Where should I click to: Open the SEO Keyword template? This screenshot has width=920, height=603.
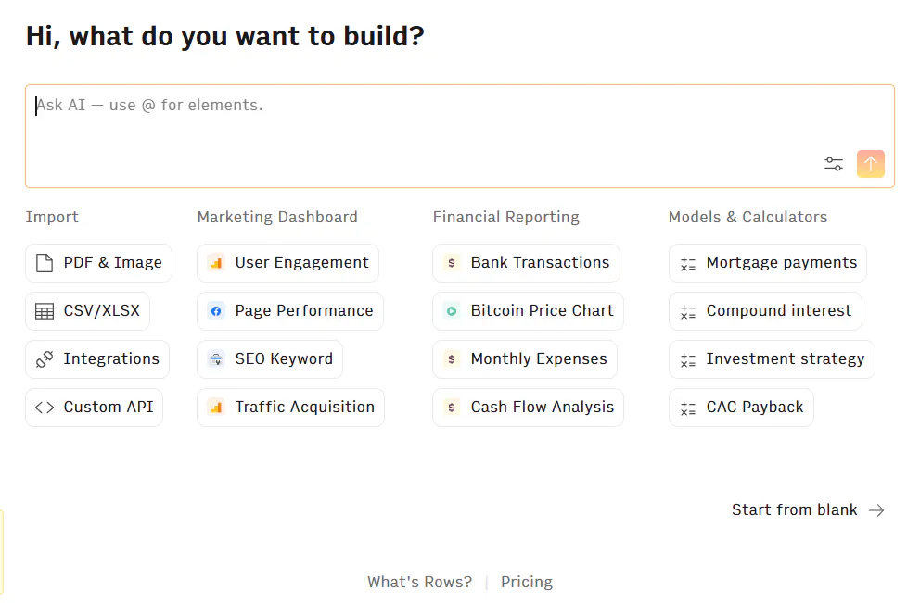coord(270,359)
